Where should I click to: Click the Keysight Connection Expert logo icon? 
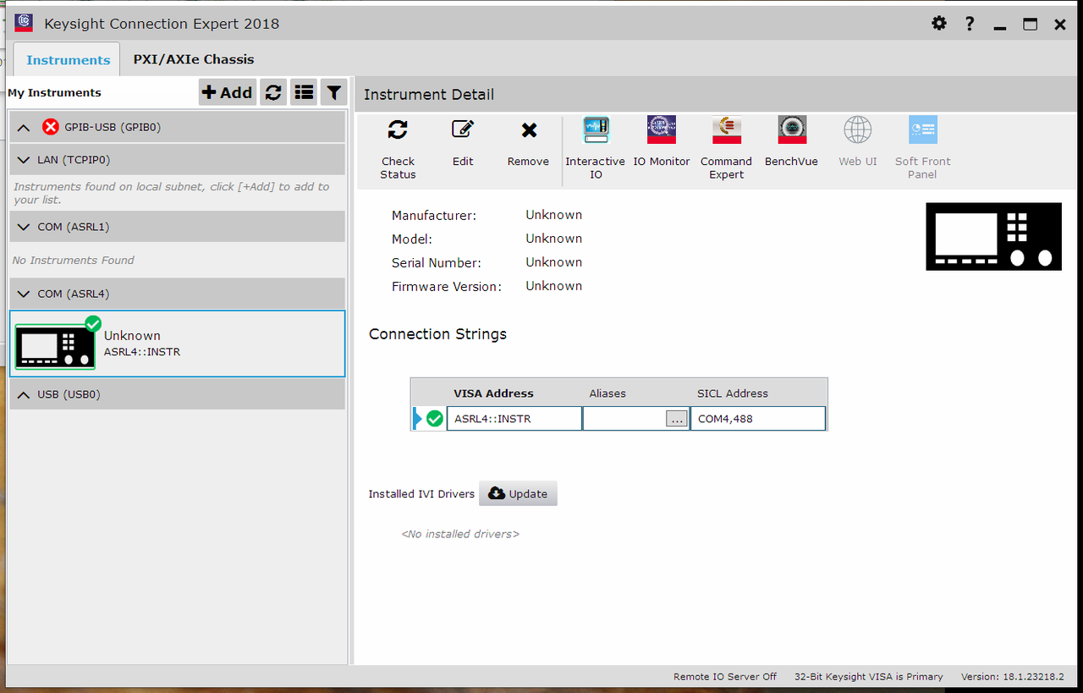[24, 23]
